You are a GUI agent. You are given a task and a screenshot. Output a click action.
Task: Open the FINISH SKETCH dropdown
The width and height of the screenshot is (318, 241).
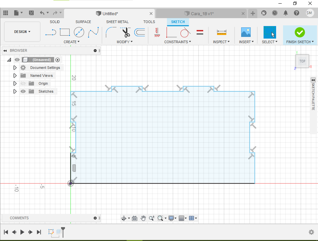(300, 42)
